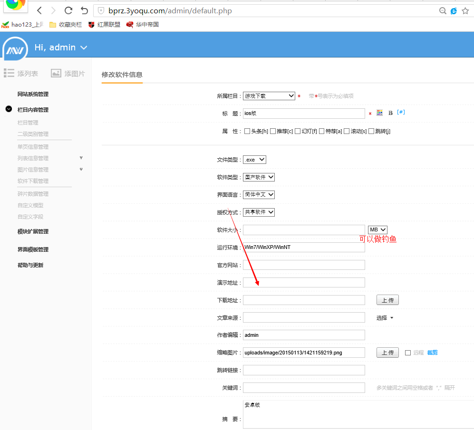Click the 裁剪 crop link
The height and width of the screenshot is (430, 474).
tap(432, 353)
